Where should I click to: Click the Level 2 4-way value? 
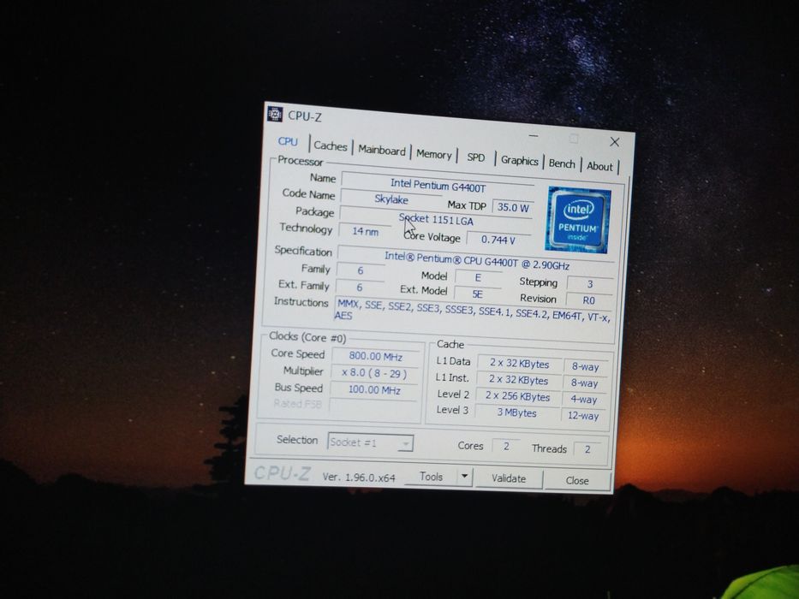(x=583, y=400)
